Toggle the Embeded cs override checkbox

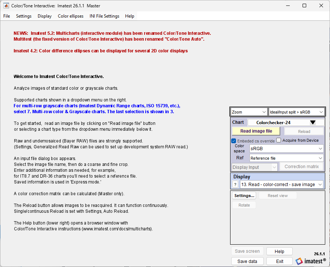point(234,141)
